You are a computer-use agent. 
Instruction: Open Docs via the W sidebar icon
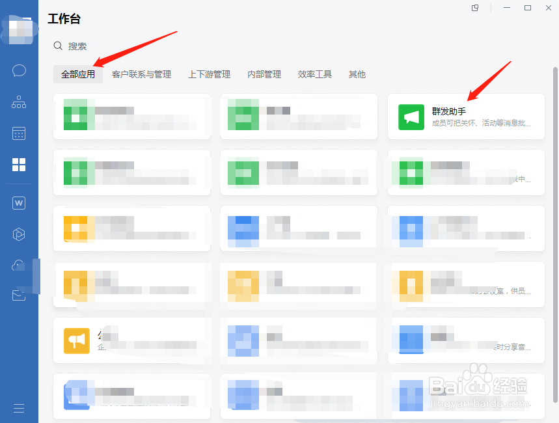click(x=19, y=202)
